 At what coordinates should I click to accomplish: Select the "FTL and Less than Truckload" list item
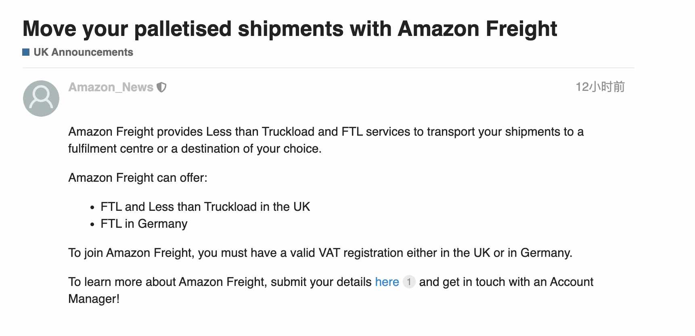[x=205, y=207]
